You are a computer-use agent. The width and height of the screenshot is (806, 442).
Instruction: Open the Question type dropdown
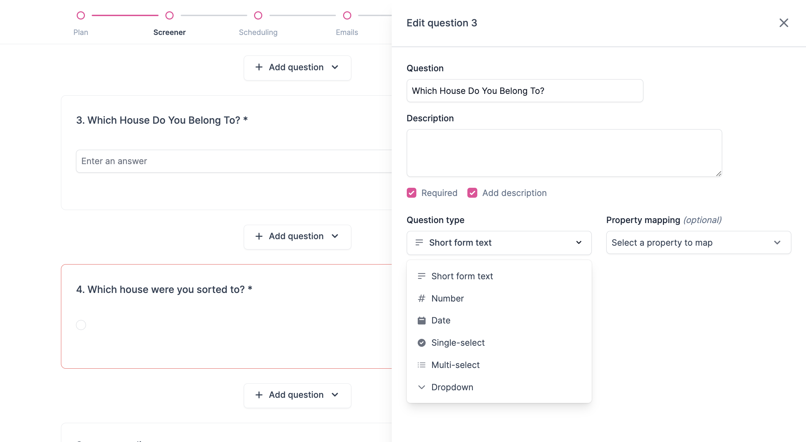pyautogui.click(x=499, y=243)
